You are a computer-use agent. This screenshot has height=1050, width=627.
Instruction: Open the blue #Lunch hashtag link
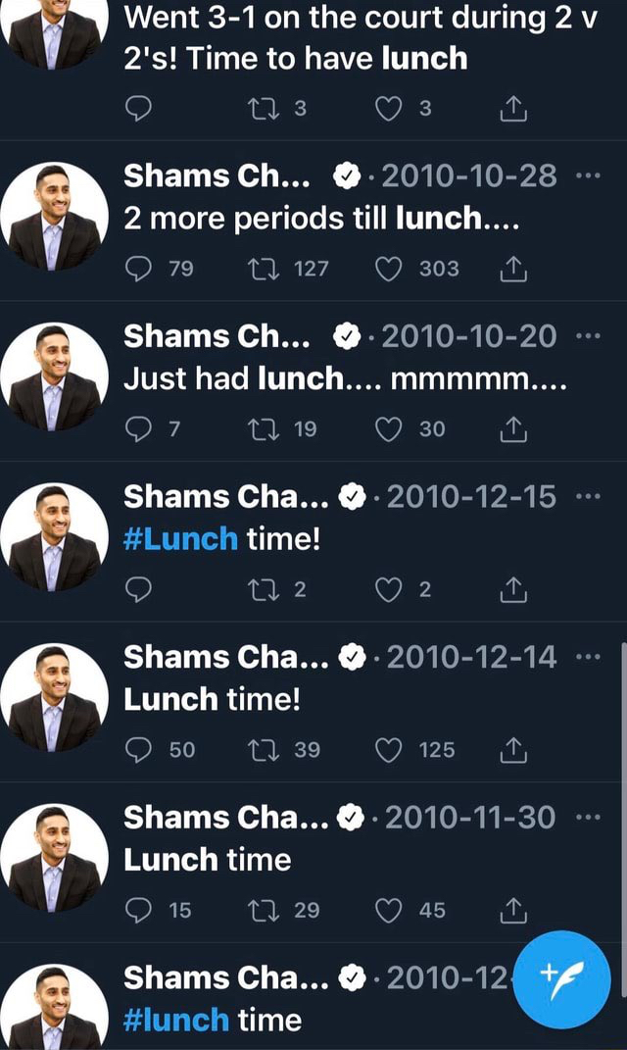pyautogui.click(x=181, y=538)
